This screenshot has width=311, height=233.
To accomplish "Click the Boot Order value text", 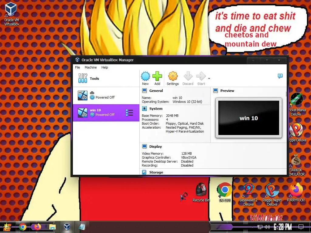I will point(185,123).
